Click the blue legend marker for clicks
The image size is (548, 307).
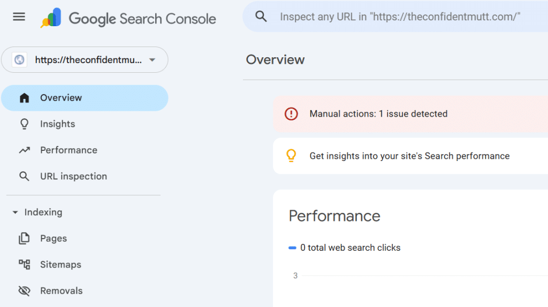292,248
